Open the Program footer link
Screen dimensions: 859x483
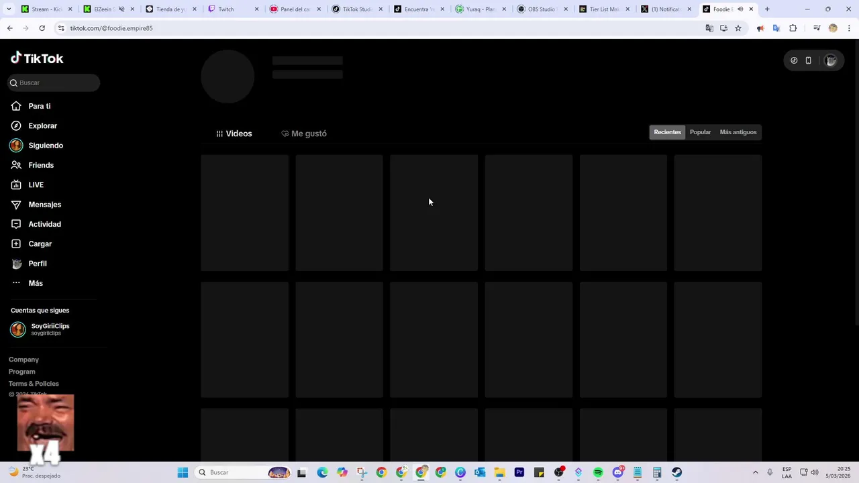click(x=21, y=372)
